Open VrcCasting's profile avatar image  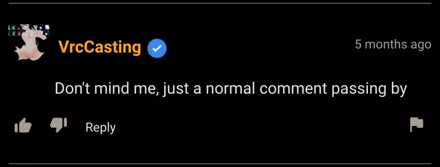tap(29, 43)
